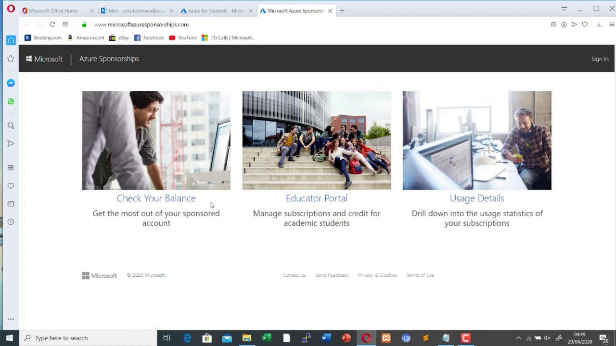Open File Explorer from taskbar

click(246, 338)
